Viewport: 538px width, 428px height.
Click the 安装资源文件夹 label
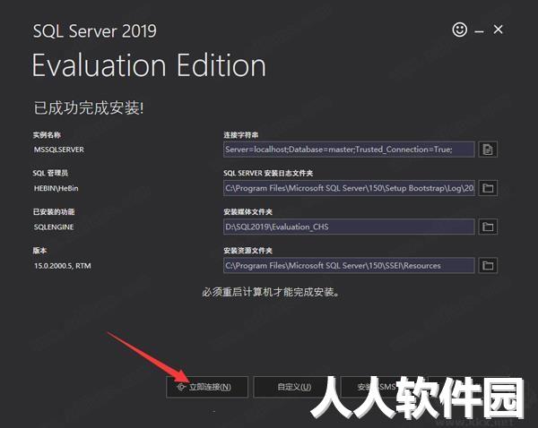pyautogui.click(x=247, y=251)
